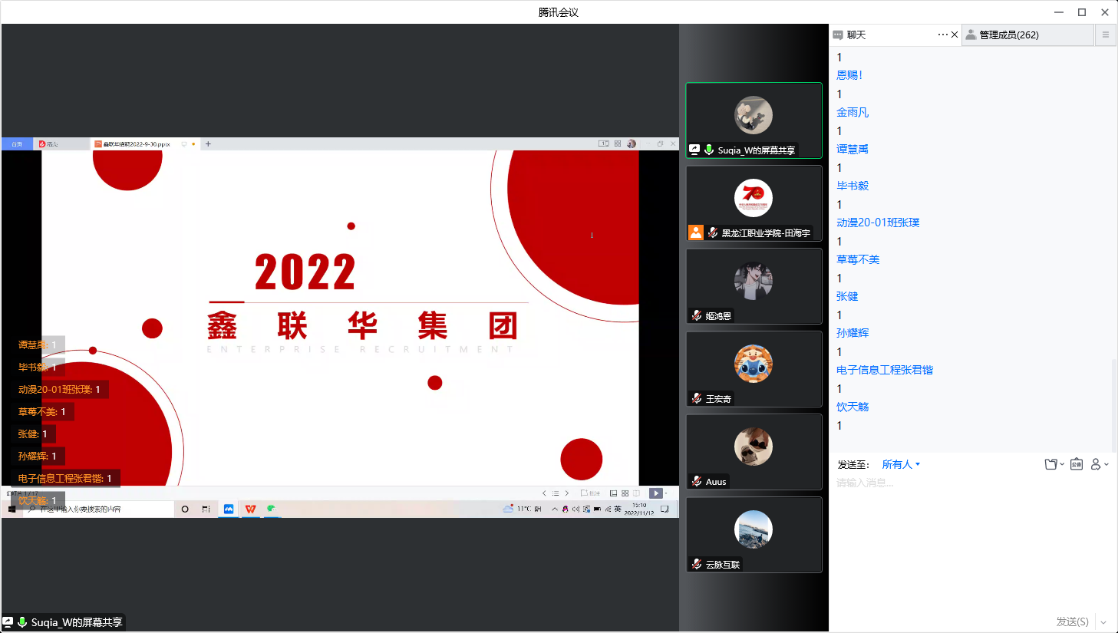Click the orange host icon on 田海宇 tile

pyautogui.click(x=696, y=232)
